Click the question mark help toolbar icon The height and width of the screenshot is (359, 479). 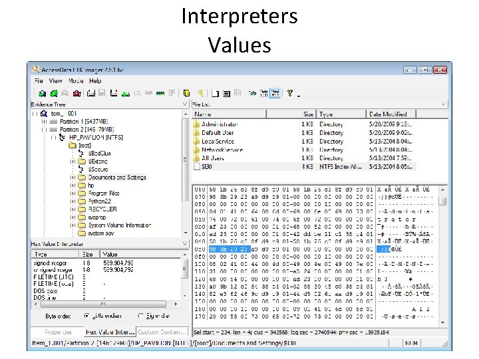coord(290,93)
